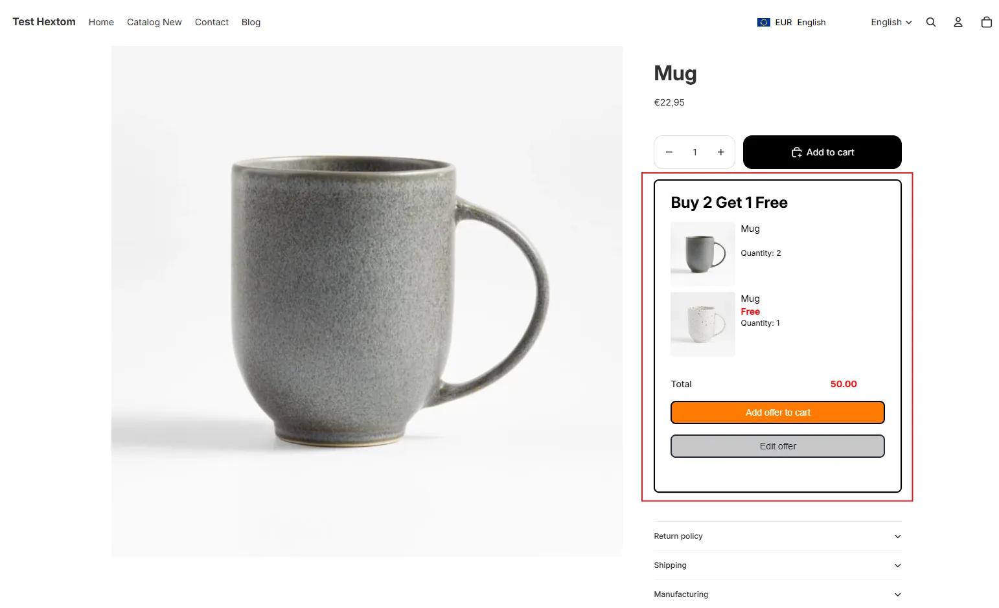This screenshot has width=999, height=608.
Task: Expand the Manufacturing section
Action: pyautogui.click(x=777, y=594)
